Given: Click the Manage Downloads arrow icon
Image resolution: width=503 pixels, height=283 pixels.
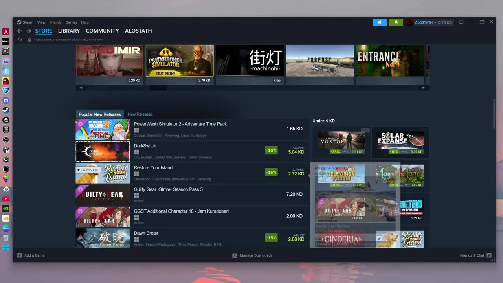Looking at the screenshot, I should (235, 255).
